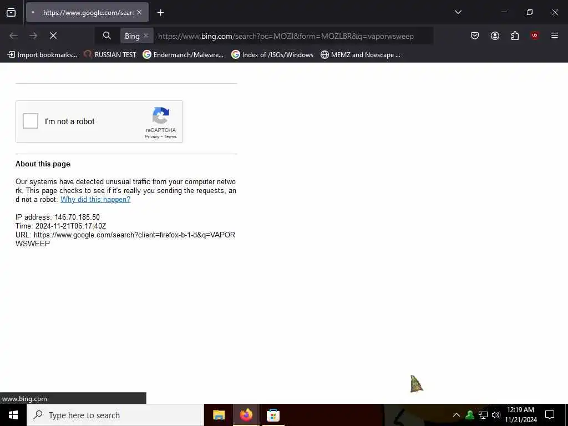This screenshot has height=426, width=568.
Task: Check the I'm not a robot checkbox
Action: [x=31, y=121]
